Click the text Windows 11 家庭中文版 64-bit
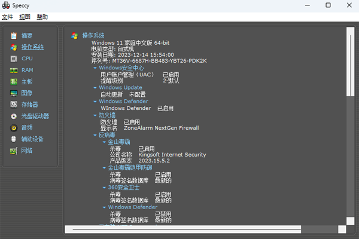Viewport: 359px width, 239px height. tap(130, 43)
